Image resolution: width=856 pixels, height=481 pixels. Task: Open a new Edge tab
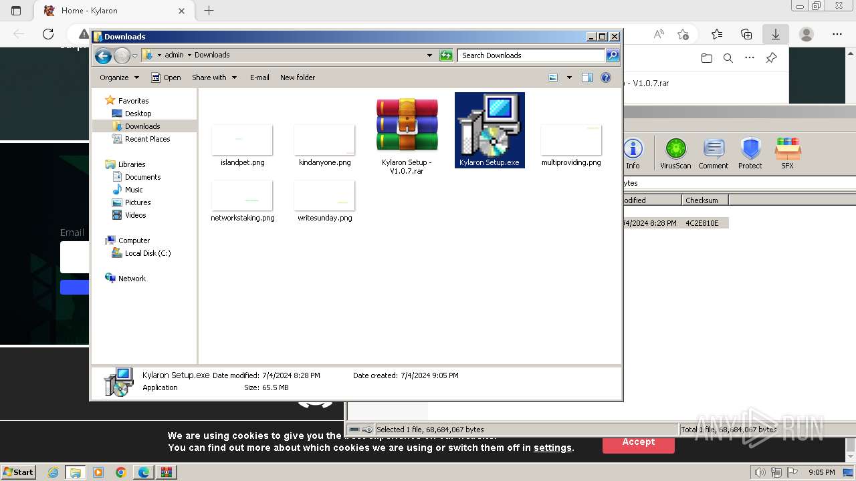209,11
